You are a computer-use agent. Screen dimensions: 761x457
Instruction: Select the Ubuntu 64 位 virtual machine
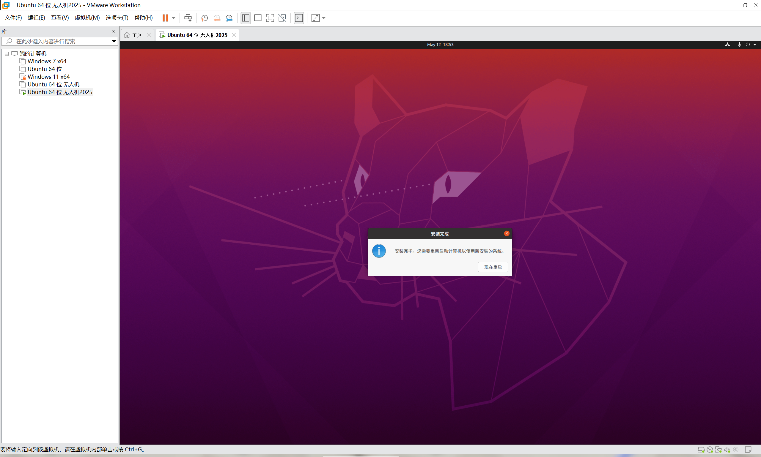point(45,69)
